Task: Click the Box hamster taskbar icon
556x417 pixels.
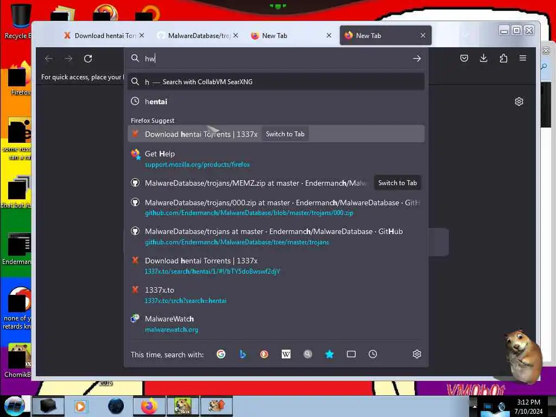Action: (183, 406)
